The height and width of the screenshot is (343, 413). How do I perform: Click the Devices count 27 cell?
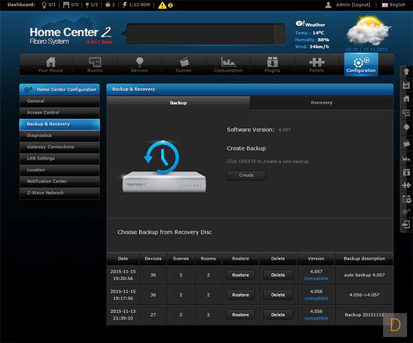point(153,315)
